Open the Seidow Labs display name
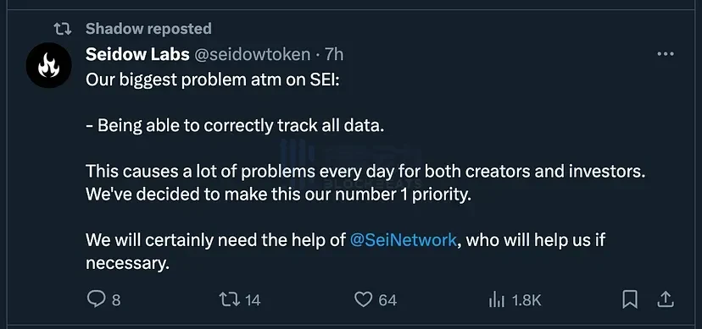Screen dimensions: 702x329 pos(137,54)
